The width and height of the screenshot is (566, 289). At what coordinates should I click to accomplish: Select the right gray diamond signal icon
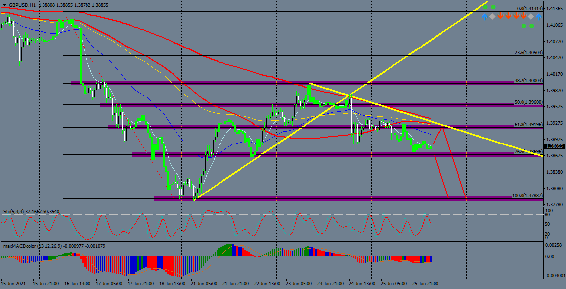pyautogui.click(x=531, y=16)
